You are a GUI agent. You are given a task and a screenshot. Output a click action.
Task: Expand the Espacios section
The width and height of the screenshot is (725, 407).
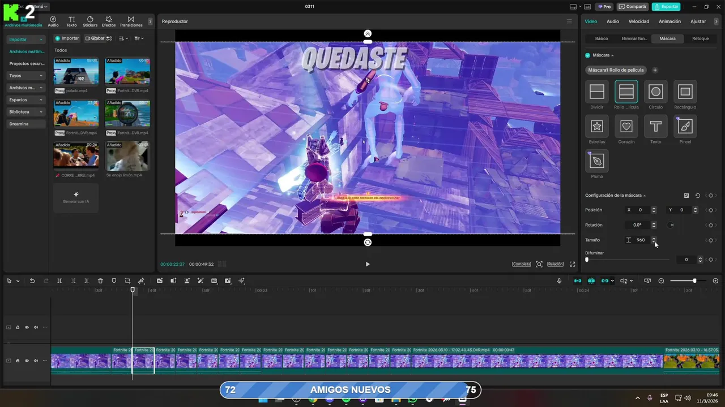click(26, 99)
